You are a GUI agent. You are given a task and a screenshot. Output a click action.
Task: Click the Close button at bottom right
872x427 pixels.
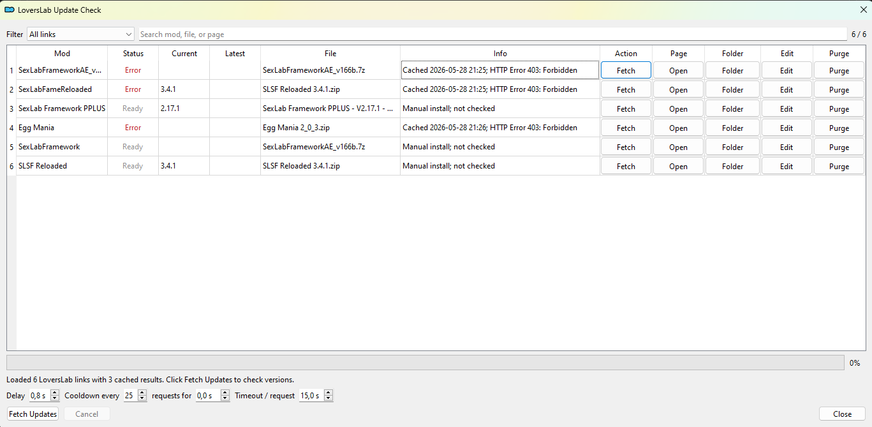[842, 414]
